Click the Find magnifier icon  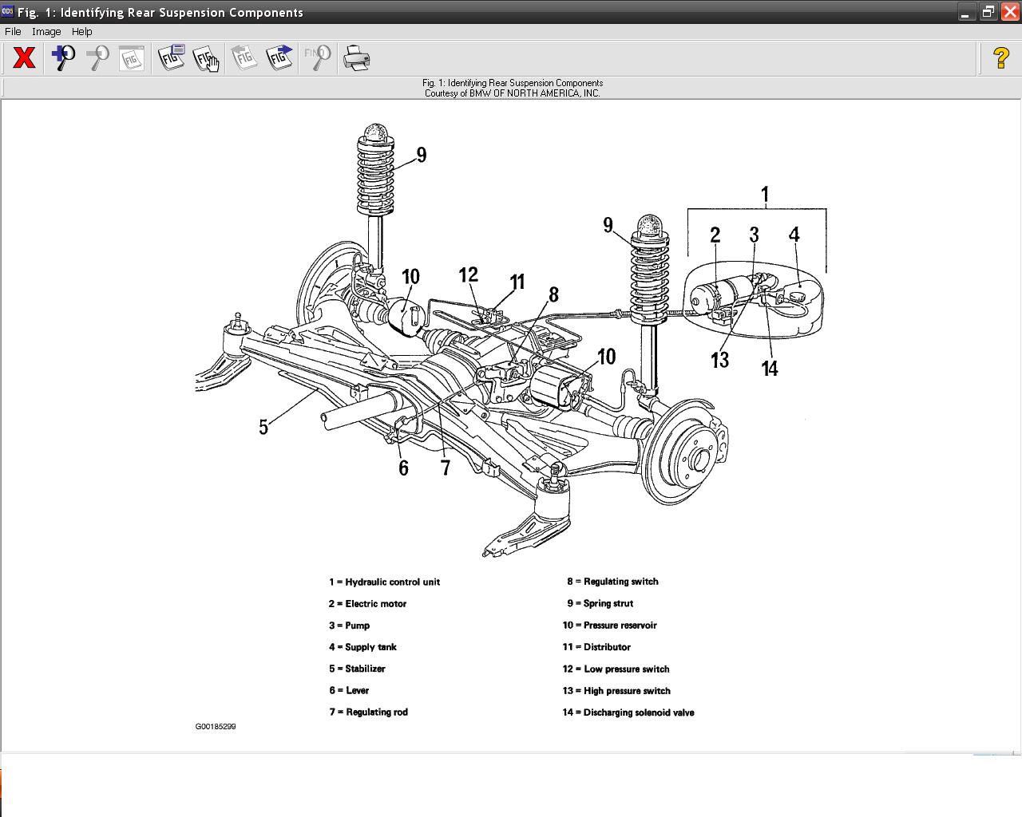[x=318, y=58]
